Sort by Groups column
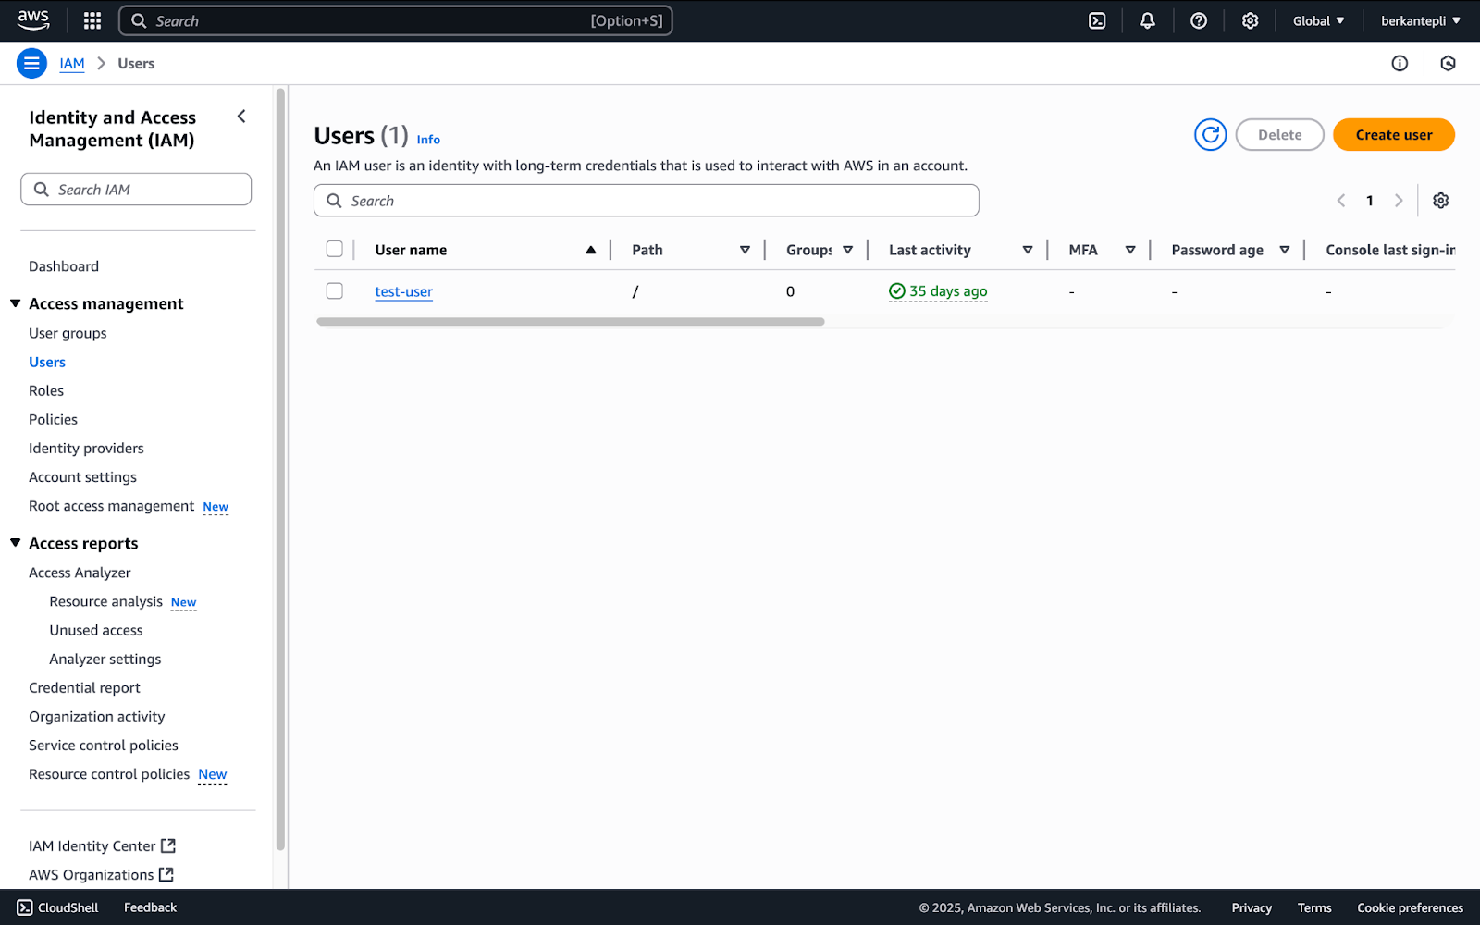This screenshot has width=1480, height=925. point(847,250)
